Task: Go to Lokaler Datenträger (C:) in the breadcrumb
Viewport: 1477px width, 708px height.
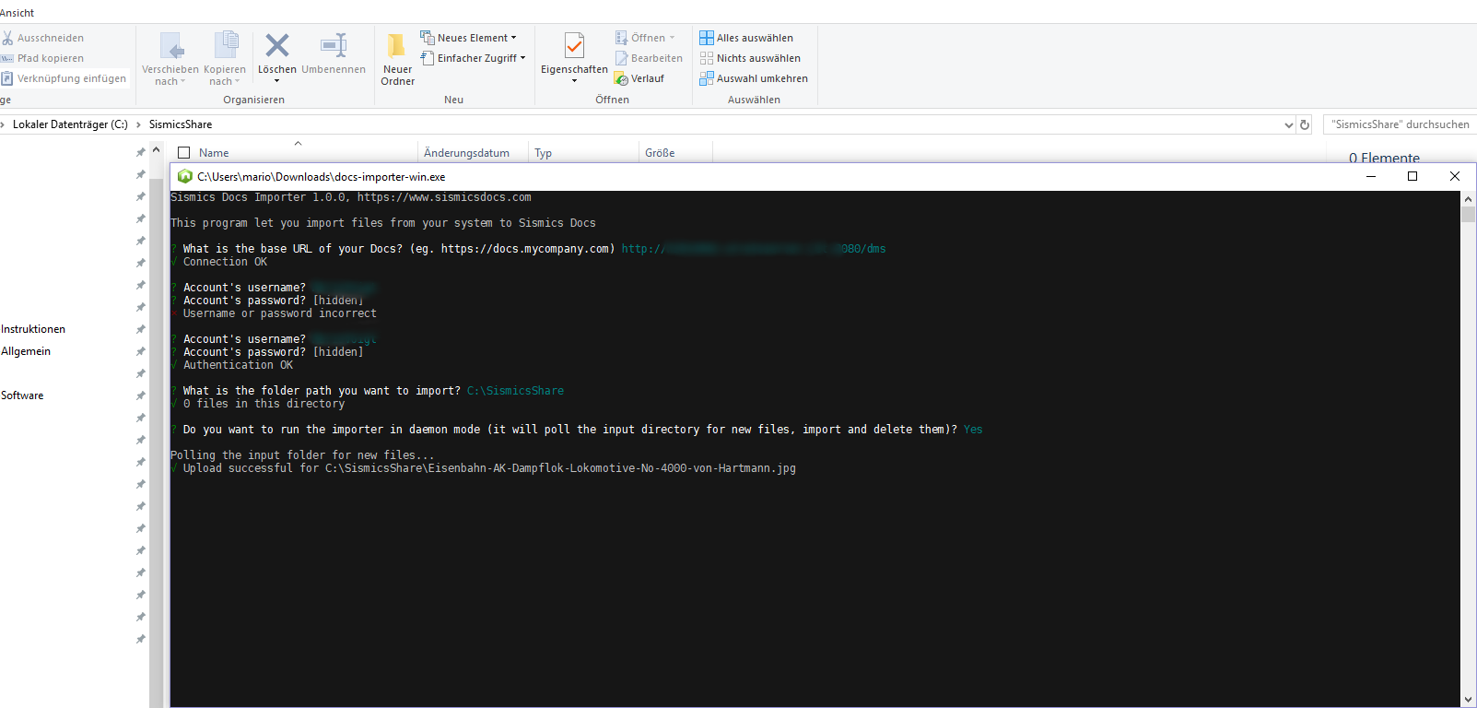Action: [x=70, y=124]
